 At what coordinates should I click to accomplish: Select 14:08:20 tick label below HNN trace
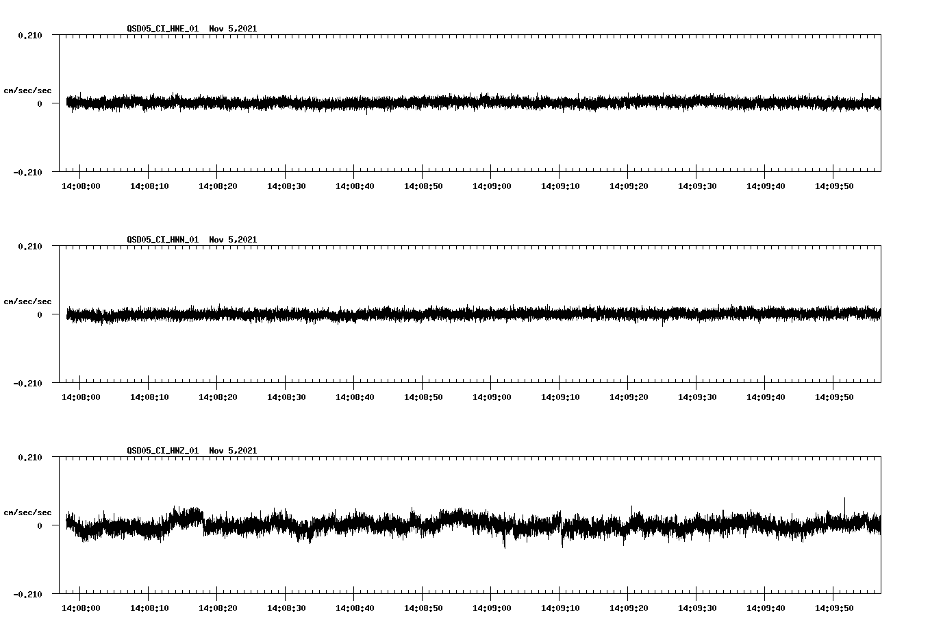(x=218, y=397)
